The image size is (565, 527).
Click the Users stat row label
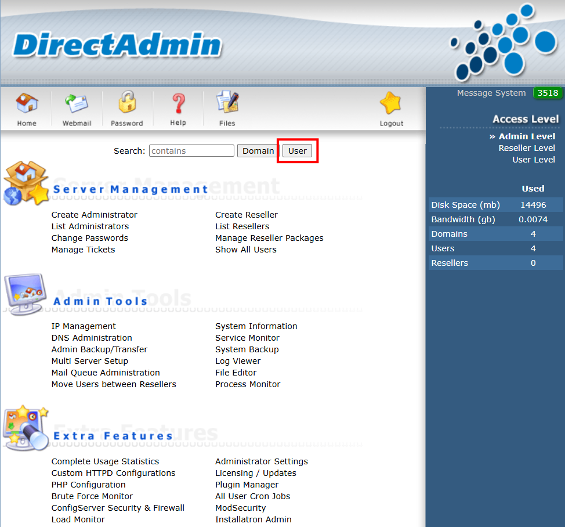pyautogui.click(x=443, y=248)
